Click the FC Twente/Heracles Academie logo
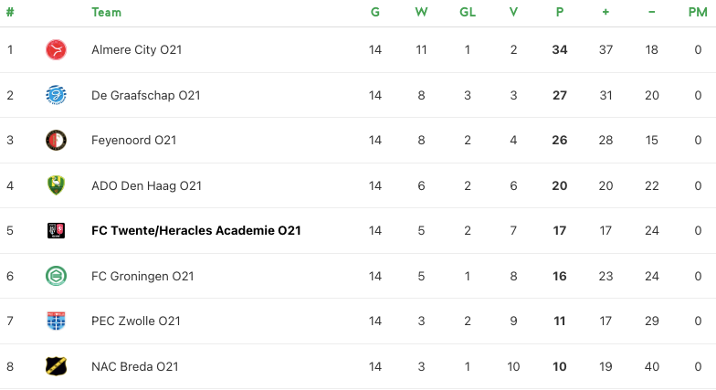 point(57,231)
